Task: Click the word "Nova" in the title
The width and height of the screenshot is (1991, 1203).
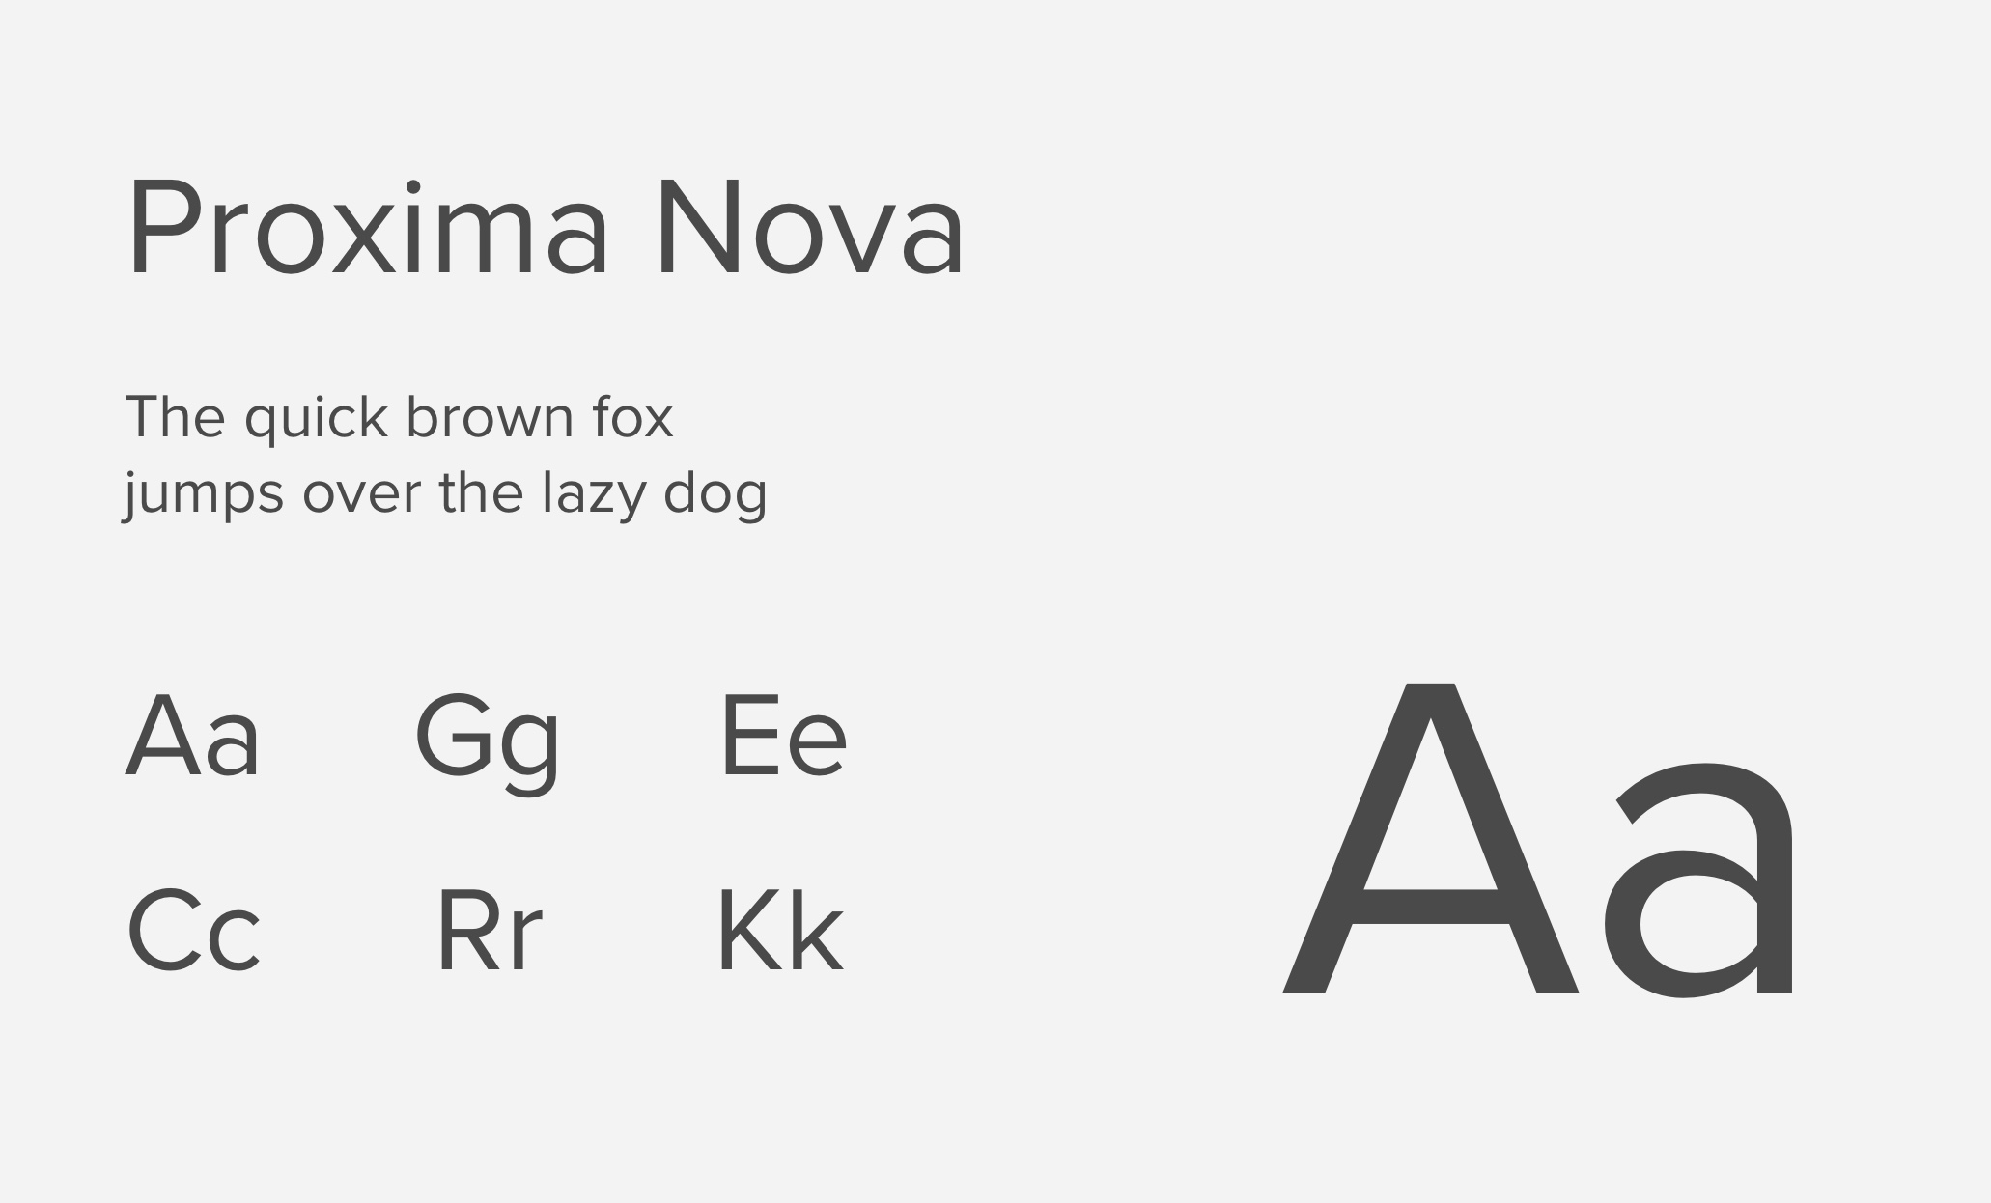Action: 809,230
